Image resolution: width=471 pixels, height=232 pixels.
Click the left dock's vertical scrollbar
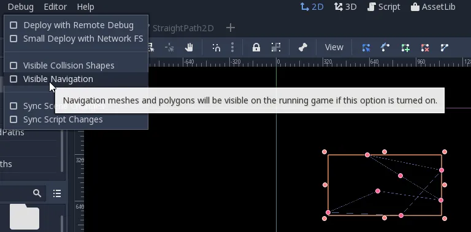[x=63, y=151]
